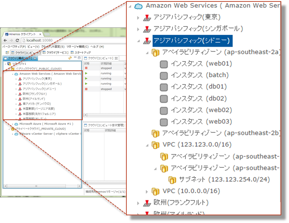Image resolution: width=289 pixels, height=223 pixels.
Task: Click the 接続先Hinemosマネージャ(1/1) status text
Action: coord(105,192)
